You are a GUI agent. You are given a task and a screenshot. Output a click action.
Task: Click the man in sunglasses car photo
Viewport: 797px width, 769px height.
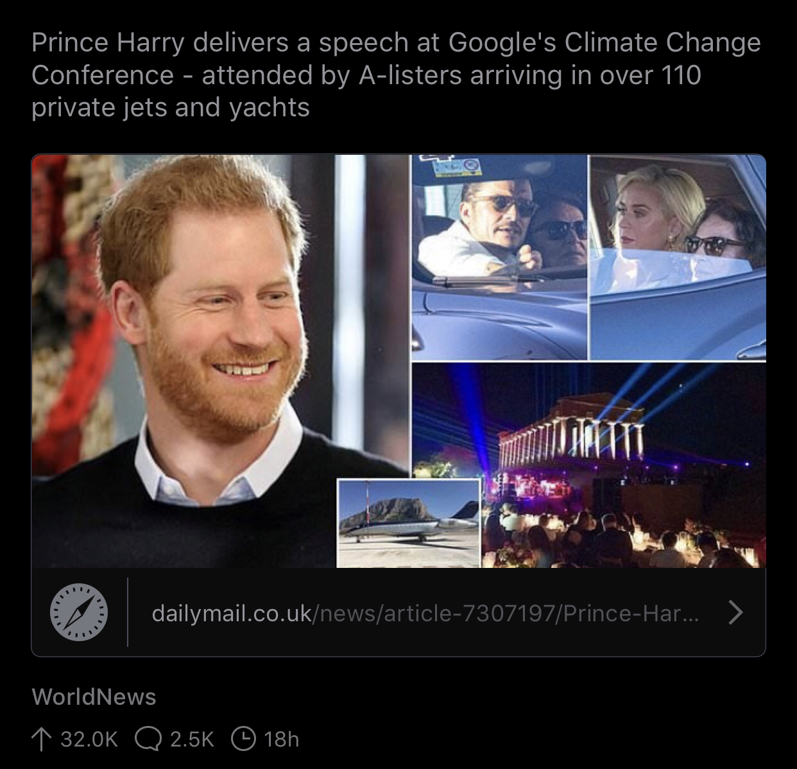499,257
